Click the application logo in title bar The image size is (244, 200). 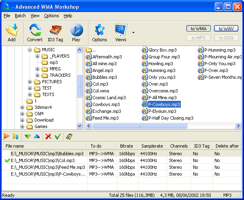[6, 6]
